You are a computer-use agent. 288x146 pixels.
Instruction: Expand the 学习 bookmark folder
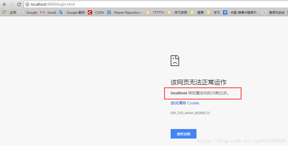[x=217, y=12]
